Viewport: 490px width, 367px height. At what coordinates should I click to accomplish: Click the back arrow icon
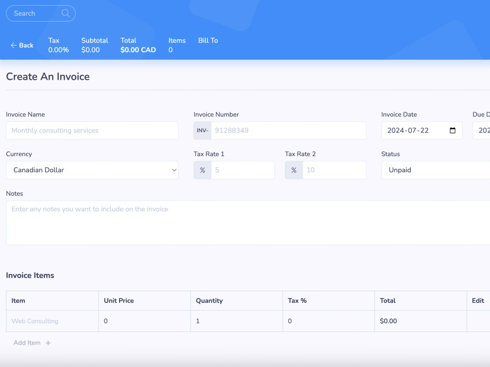(x=13, y=45)
